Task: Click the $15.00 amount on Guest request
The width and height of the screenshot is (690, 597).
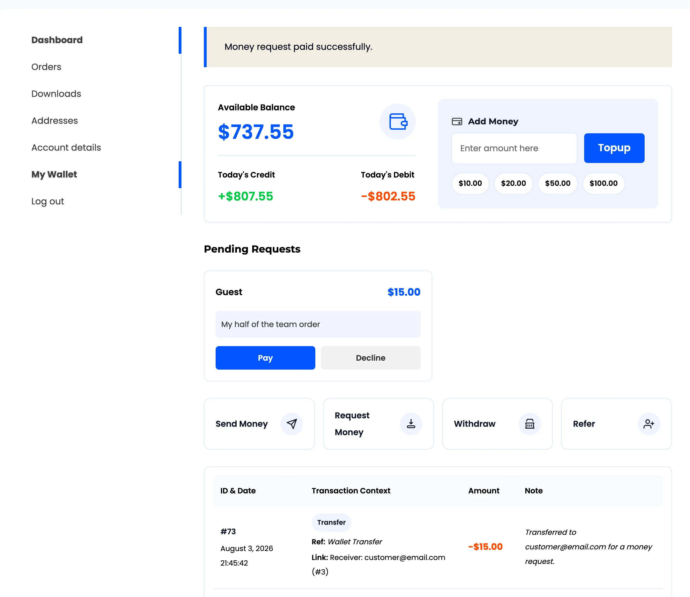Action: 404,292
